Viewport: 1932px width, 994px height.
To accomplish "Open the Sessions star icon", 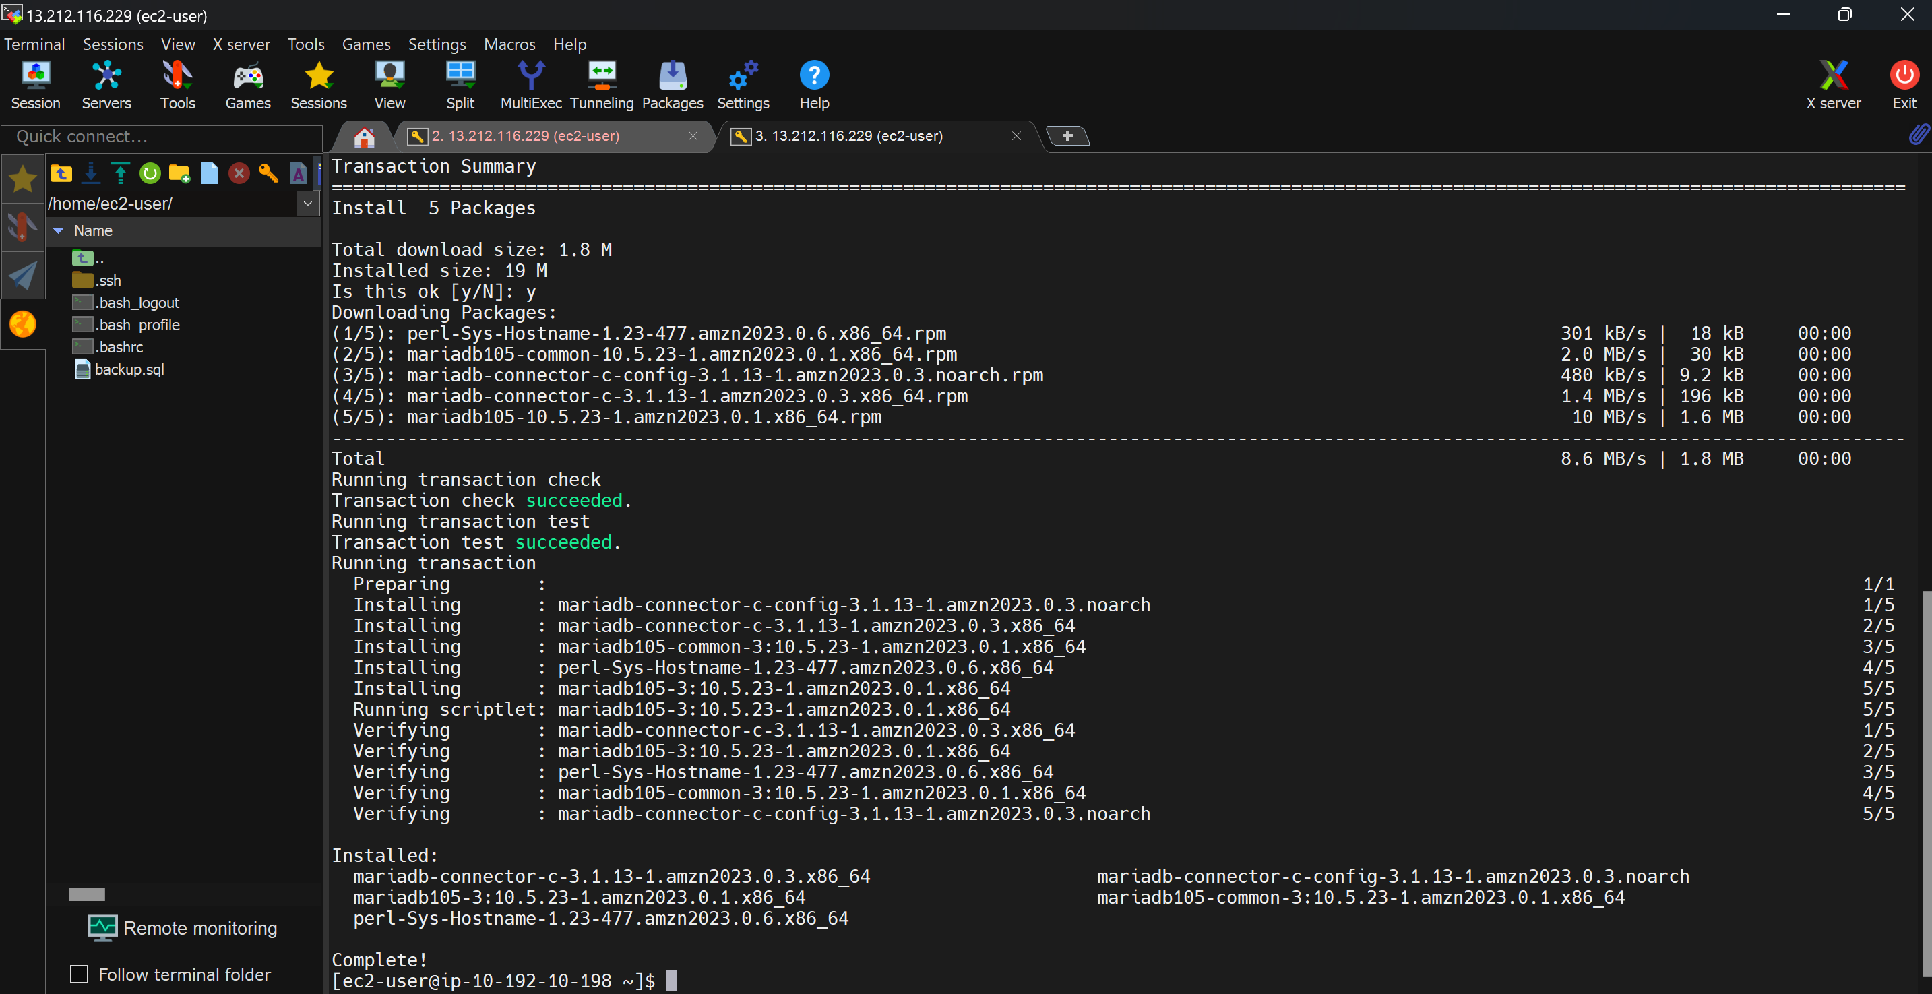I will [319, 85].
